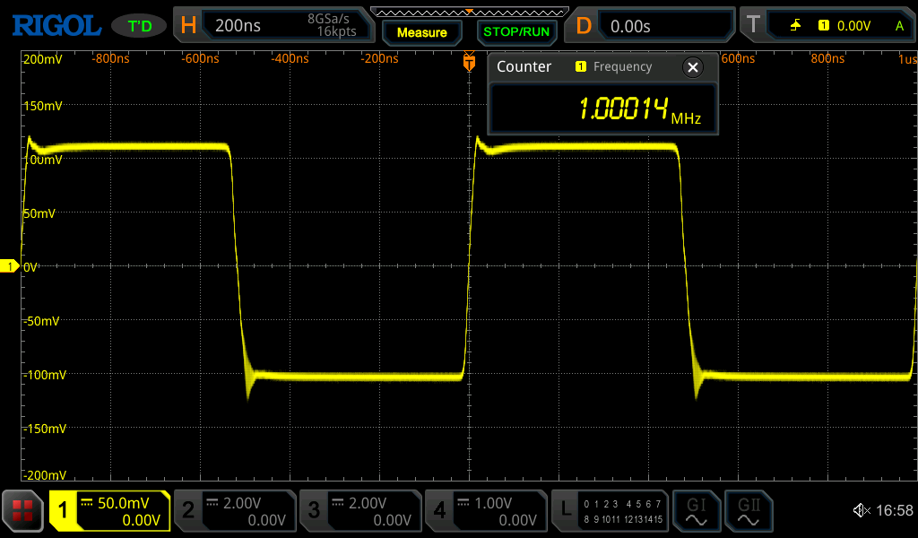Toggle channel 2 on
The height and width of the screenshot is (538, 918).
pos(234,511)
